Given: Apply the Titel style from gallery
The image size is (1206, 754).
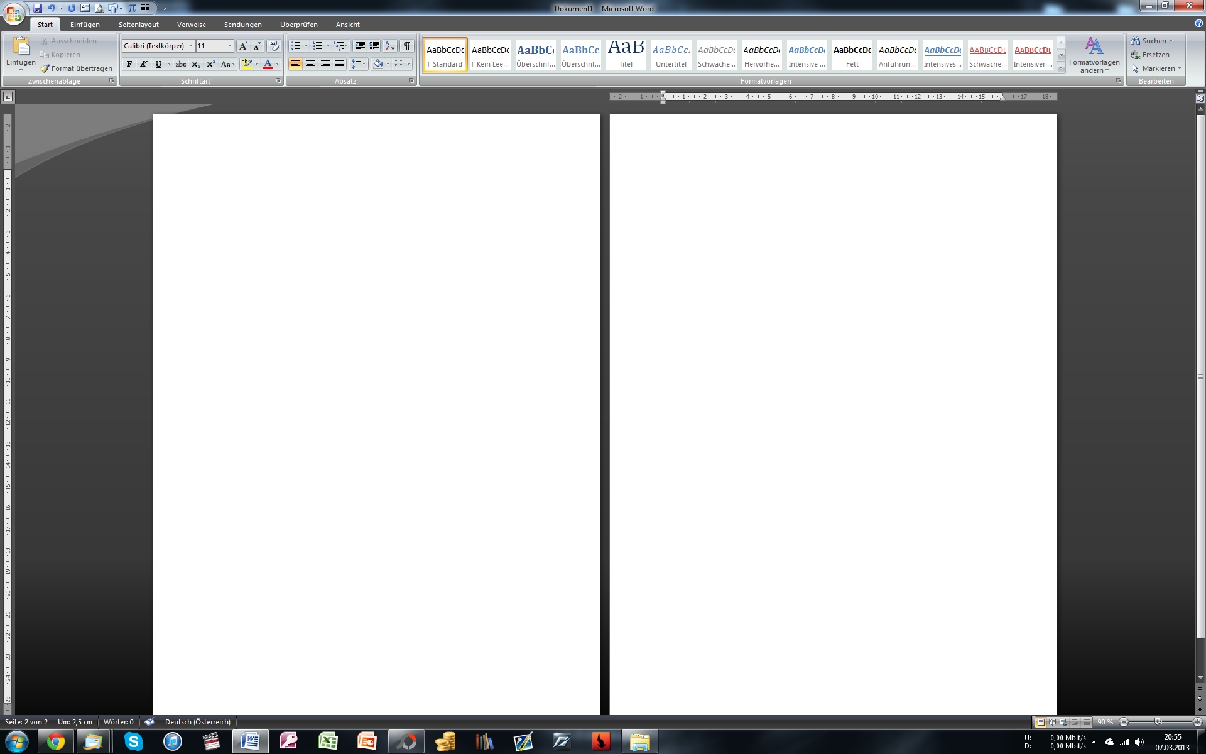Looking at the screenshot, I should point(626,54).
